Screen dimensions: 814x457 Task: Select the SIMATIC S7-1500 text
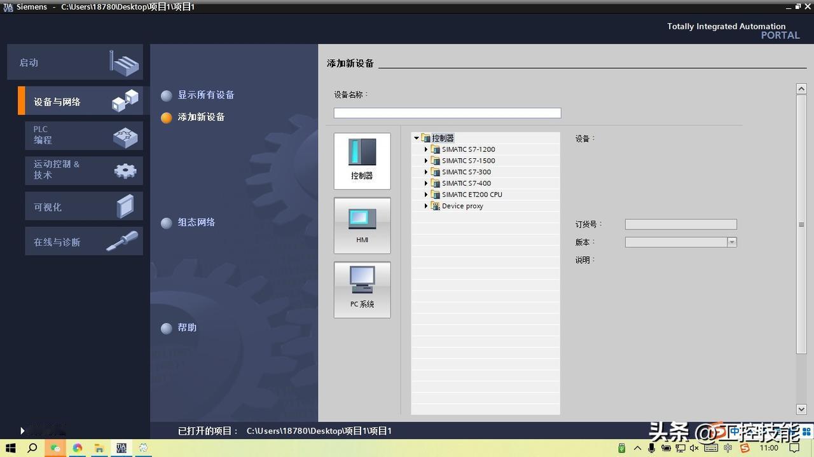pos(468,161)
